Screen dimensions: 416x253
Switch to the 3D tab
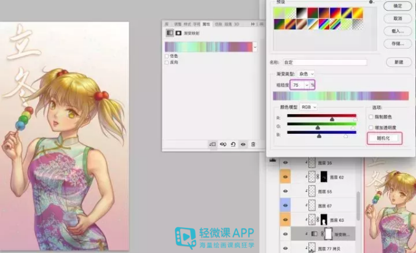(x=237, y=24)
